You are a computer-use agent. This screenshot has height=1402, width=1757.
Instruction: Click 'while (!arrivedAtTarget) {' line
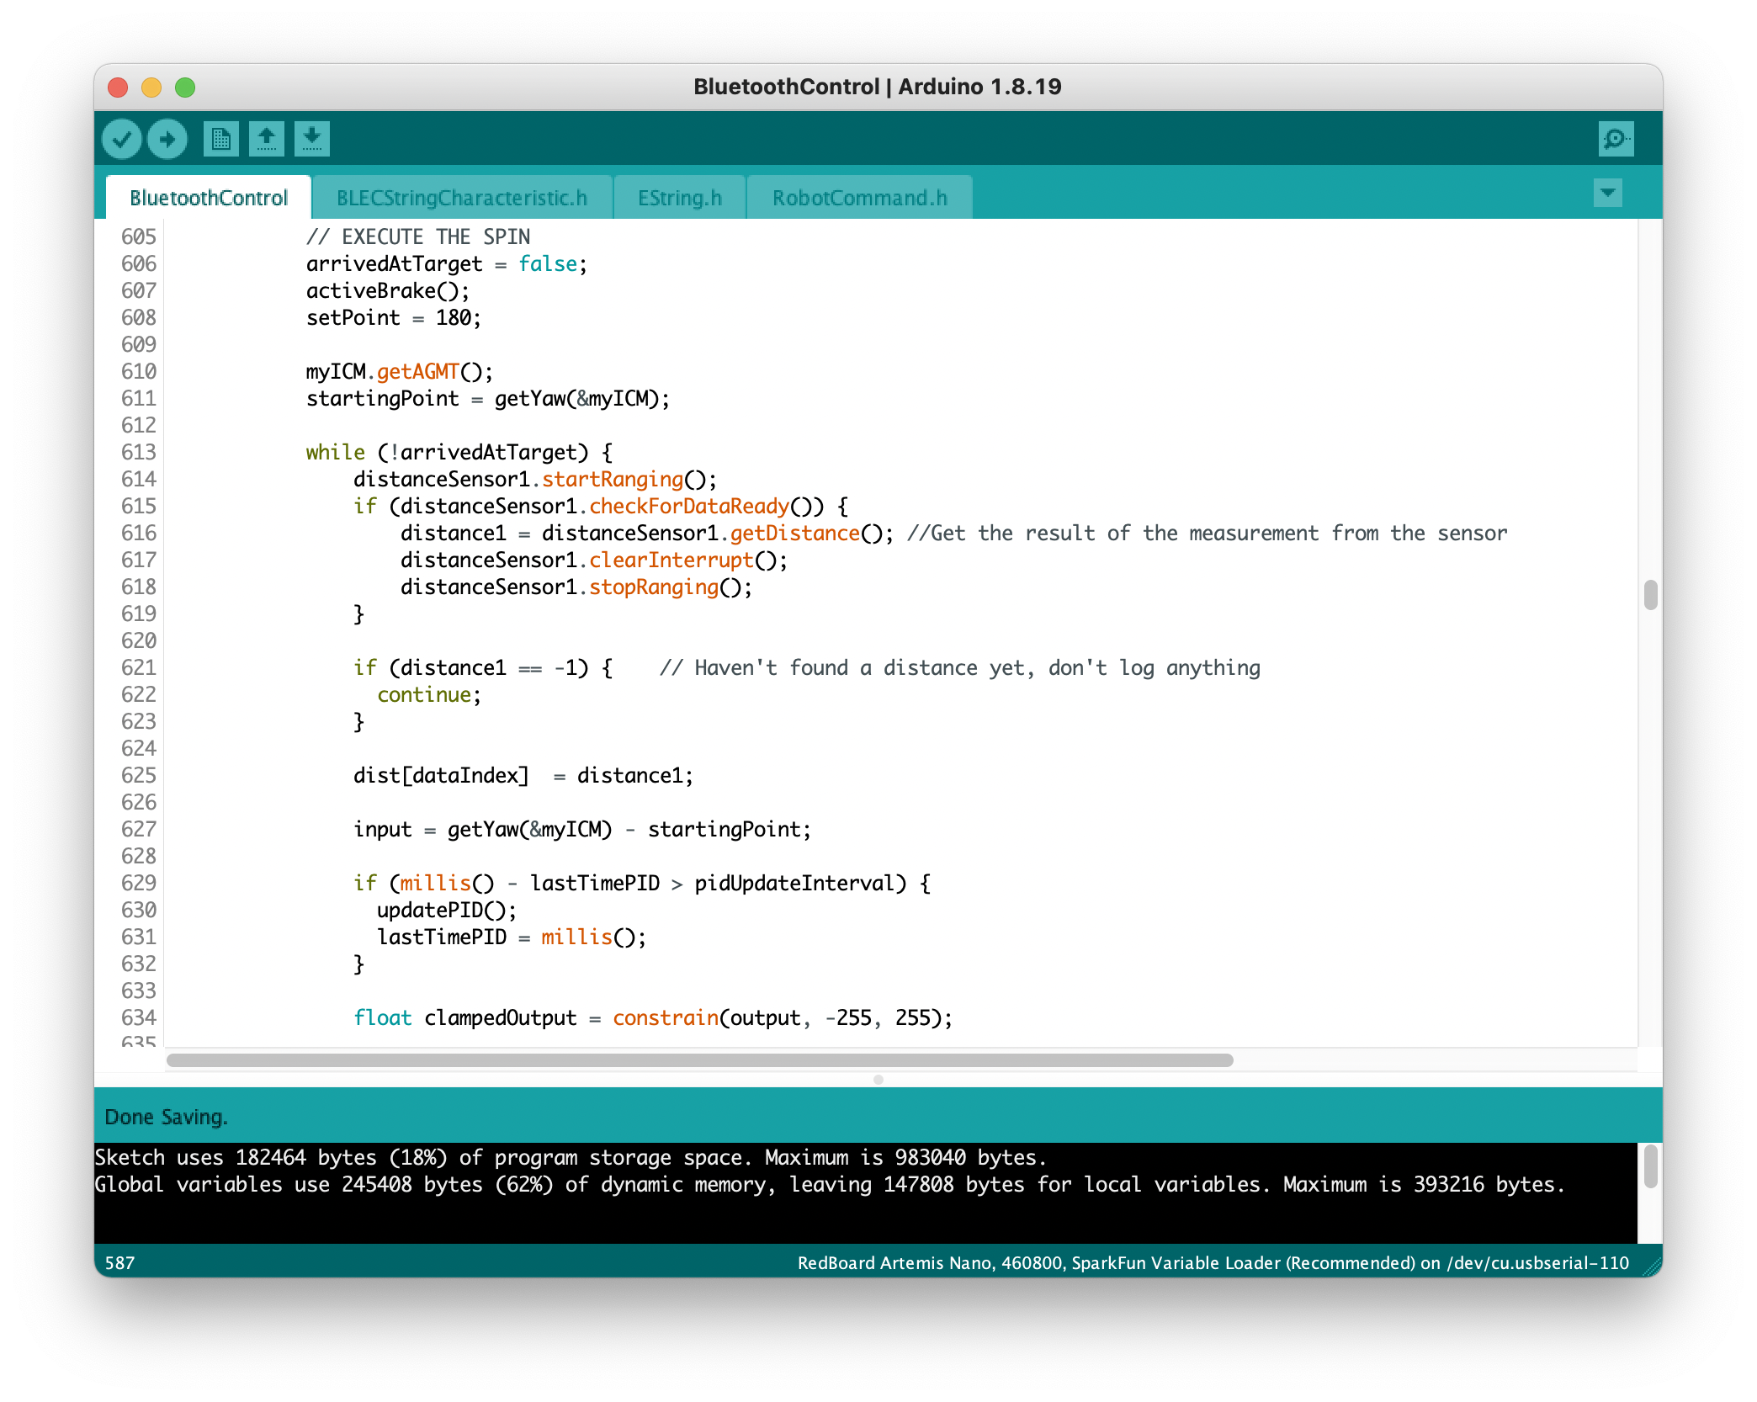(x=459, y=453)
